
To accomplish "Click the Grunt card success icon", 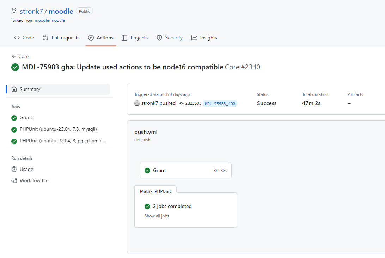I will point(147,171).
